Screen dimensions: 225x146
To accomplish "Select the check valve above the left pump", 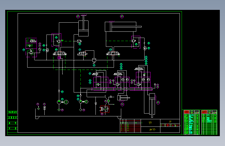I will pos(59,91).
